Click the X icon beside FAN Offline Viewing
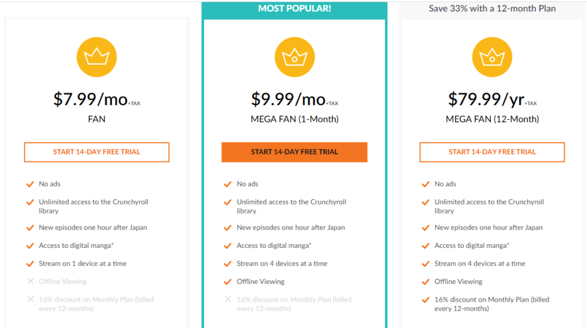Image resolution: width=587 pixels, height=328 pixels. pos(30,282)
